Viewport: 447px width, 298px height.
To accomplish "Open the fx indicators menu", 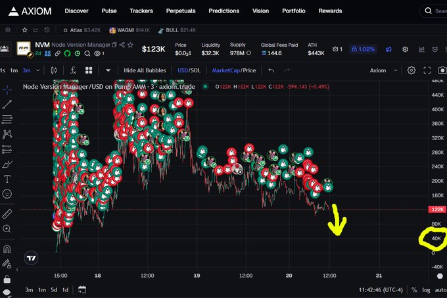I will (x=73, y=70).
